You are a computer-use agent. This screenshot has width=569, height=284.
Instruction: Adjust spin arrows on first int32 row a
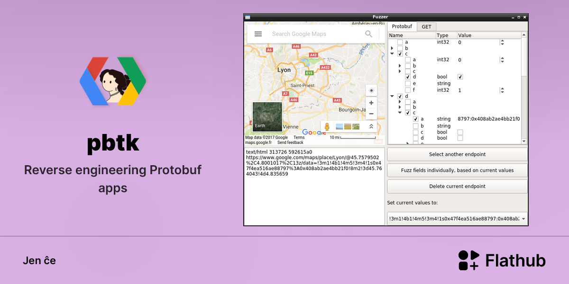coord(502,42)
